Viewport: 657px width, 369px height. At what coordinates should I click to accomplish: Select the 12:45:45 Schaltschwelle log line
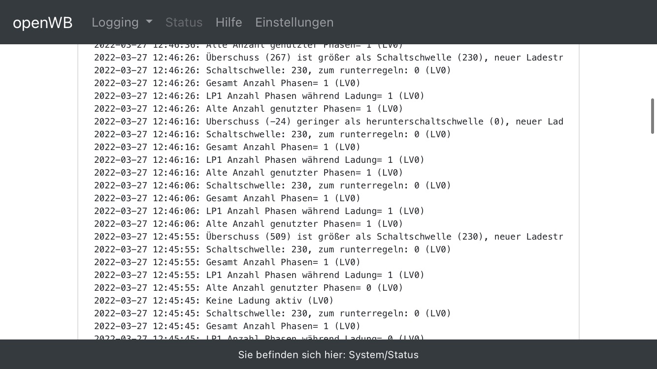(272, 313)
